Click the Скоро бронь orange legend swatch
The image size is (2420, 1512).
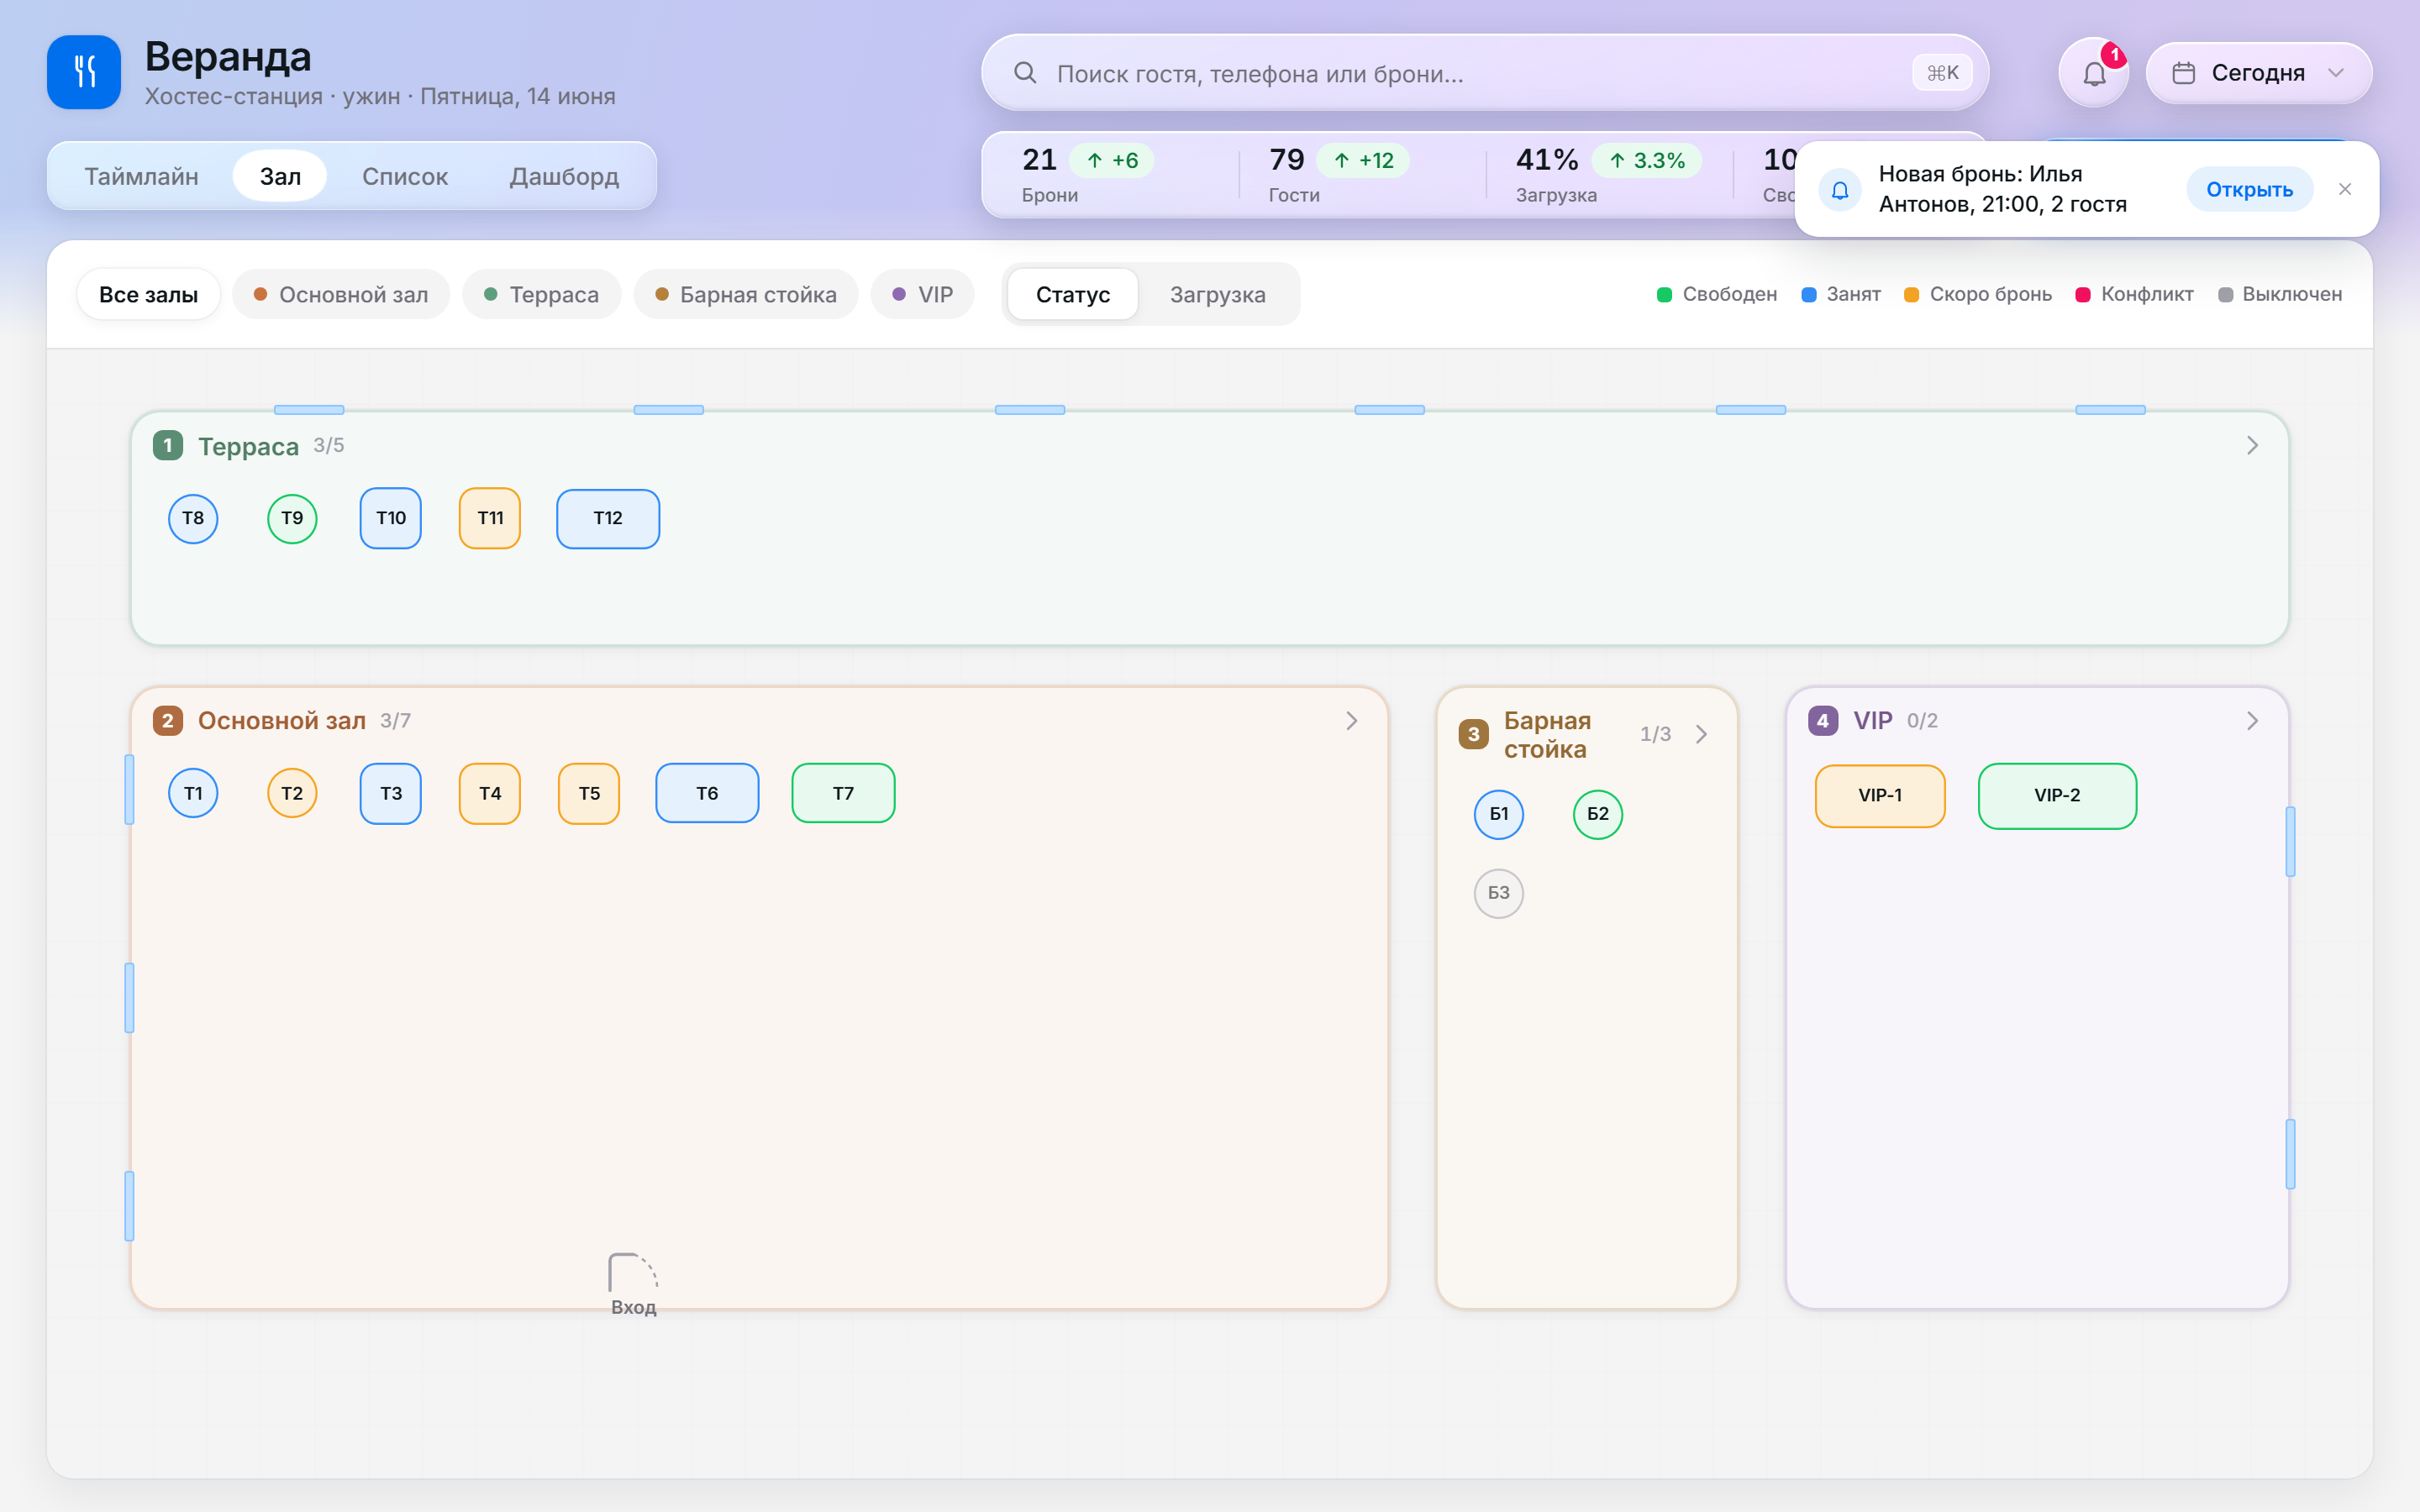pyautogui.click(x=1911, y=294)
